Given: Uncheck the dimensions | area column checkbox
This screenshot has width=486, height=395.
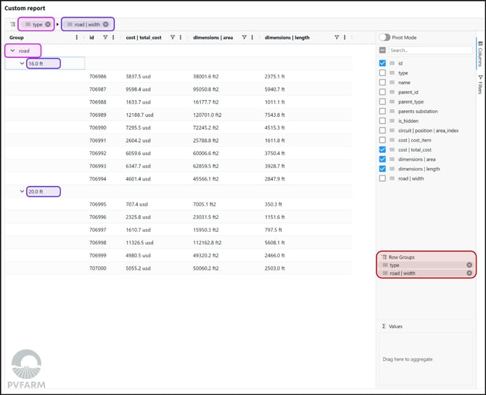Looking at the screenshot, I should 382,159.
